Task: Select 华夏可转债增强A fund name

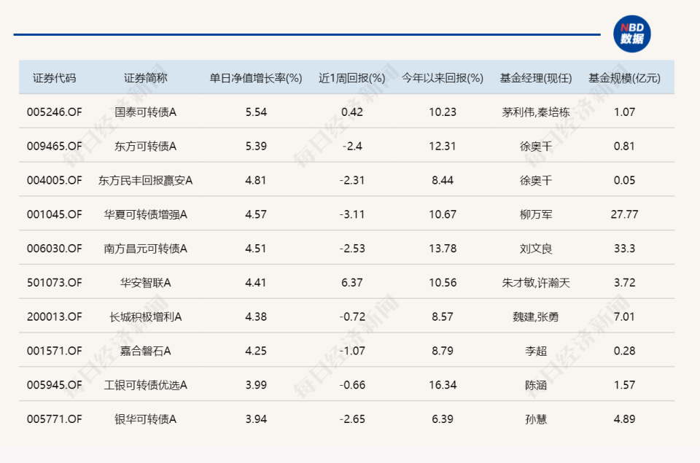Action: pos(146,214)
